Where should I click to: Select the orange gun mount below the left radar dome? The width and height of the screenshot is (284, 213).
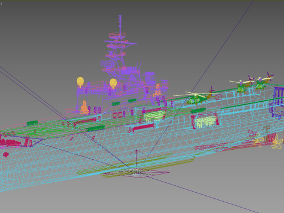(84, 108)
